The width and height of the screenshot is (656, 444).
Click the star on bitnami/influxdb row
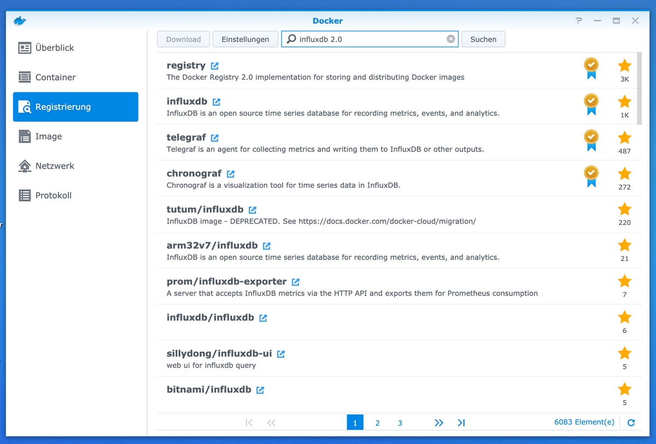coord(624,389)
